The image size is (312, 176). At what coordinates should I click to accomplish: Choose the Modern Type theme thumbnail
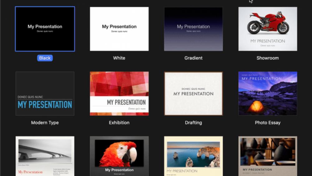(45, 93)
